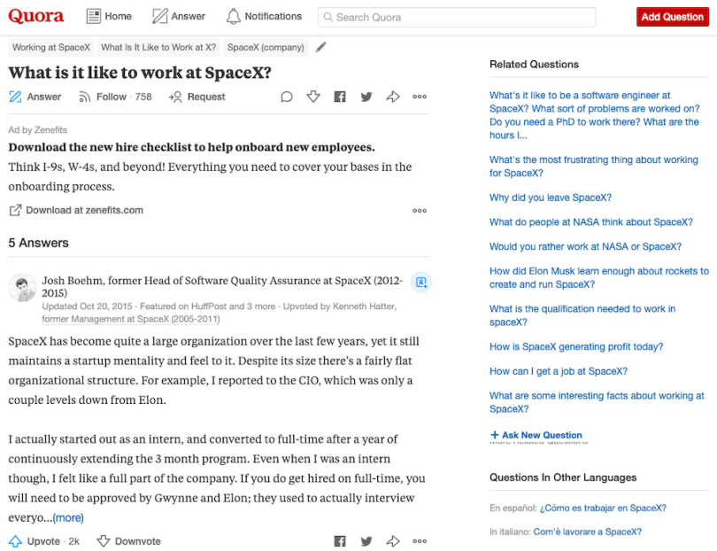Screen dimensions: 717x551
Task: Click the share arrow icon on the question
Action: click(x=393, y=97)
